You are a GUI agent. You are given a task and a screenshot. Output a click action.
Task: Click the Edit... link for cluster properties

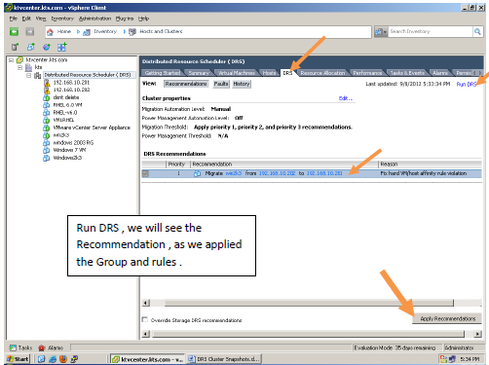(x=346, y=98)
